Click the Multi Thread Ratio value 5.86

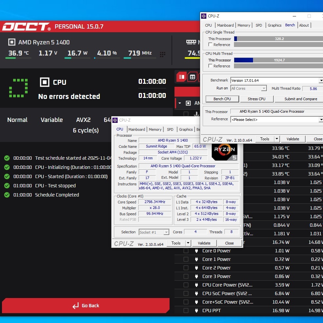coord(313,89)
